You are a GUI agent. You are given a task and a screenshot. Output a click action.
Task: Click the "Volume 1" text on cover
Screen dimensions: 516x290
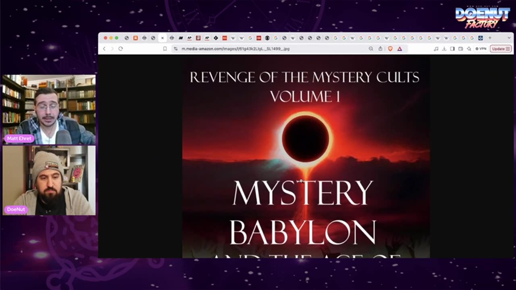(305, 97)
